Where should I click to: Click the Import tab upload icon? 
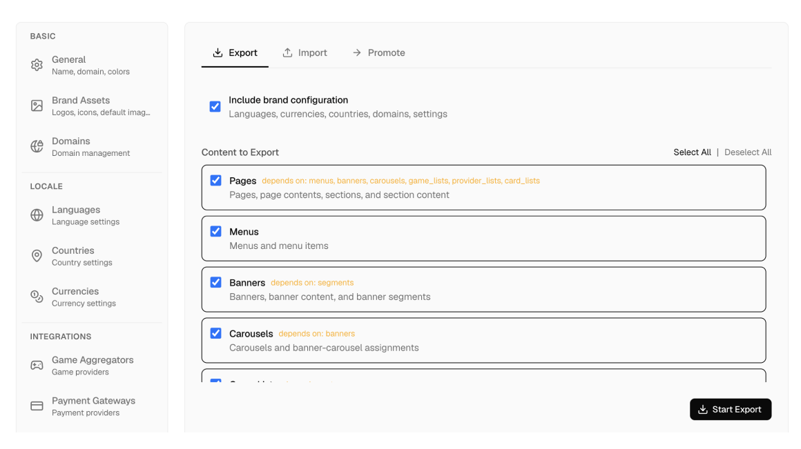[x=288, y=52]
